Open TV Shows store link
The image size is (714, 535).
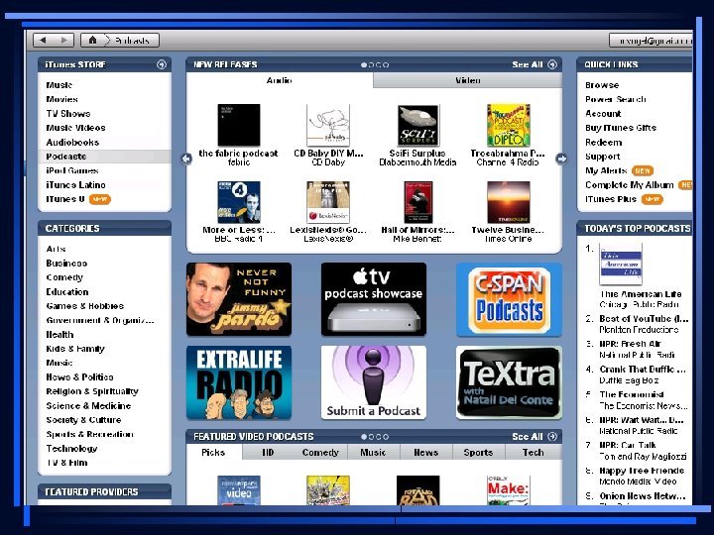(68, 114)
